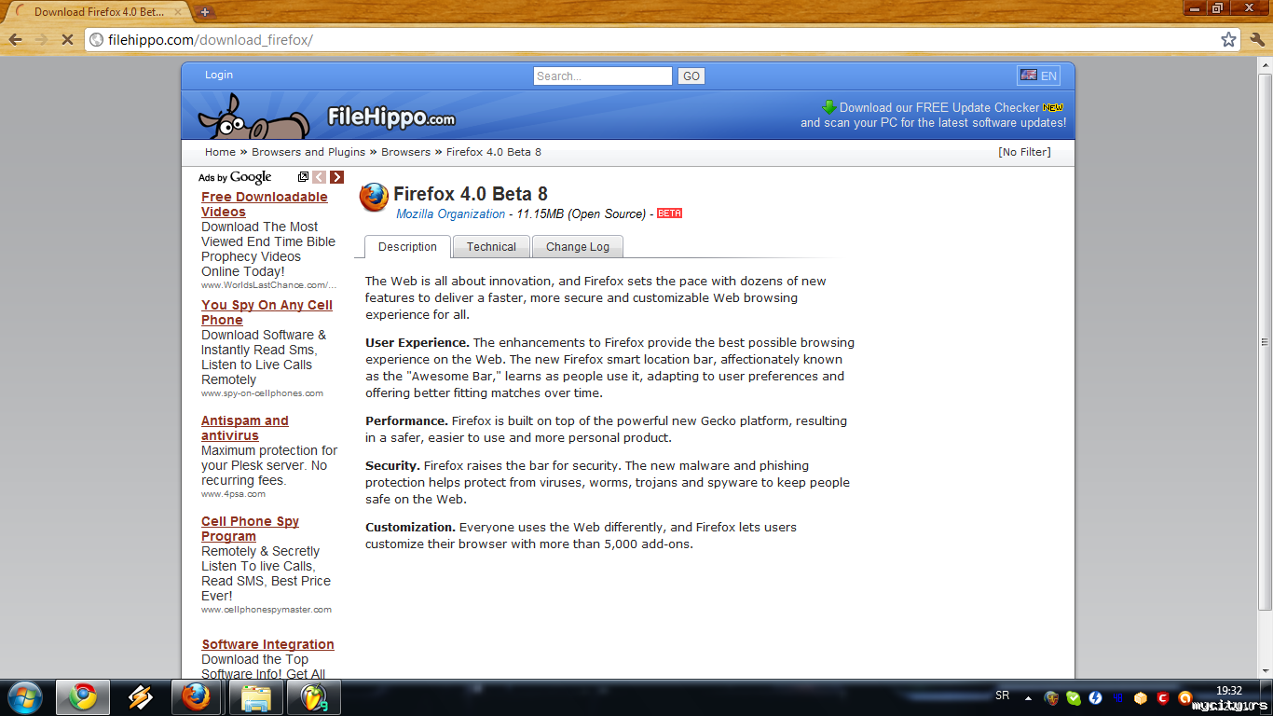Open the file explorer taskbar icon

[255, 697]
